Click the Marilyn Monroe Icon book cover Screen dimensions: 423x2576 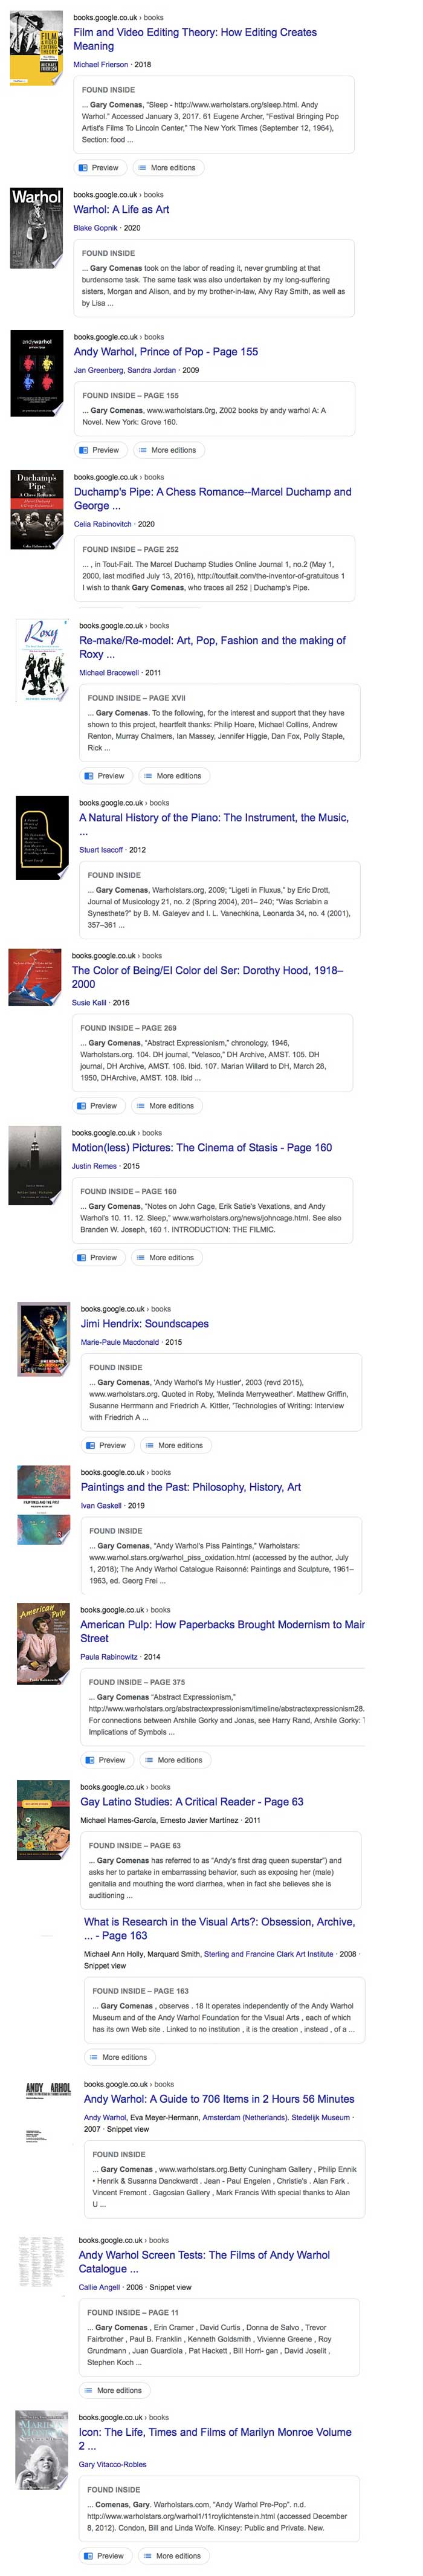(42, 2449)
